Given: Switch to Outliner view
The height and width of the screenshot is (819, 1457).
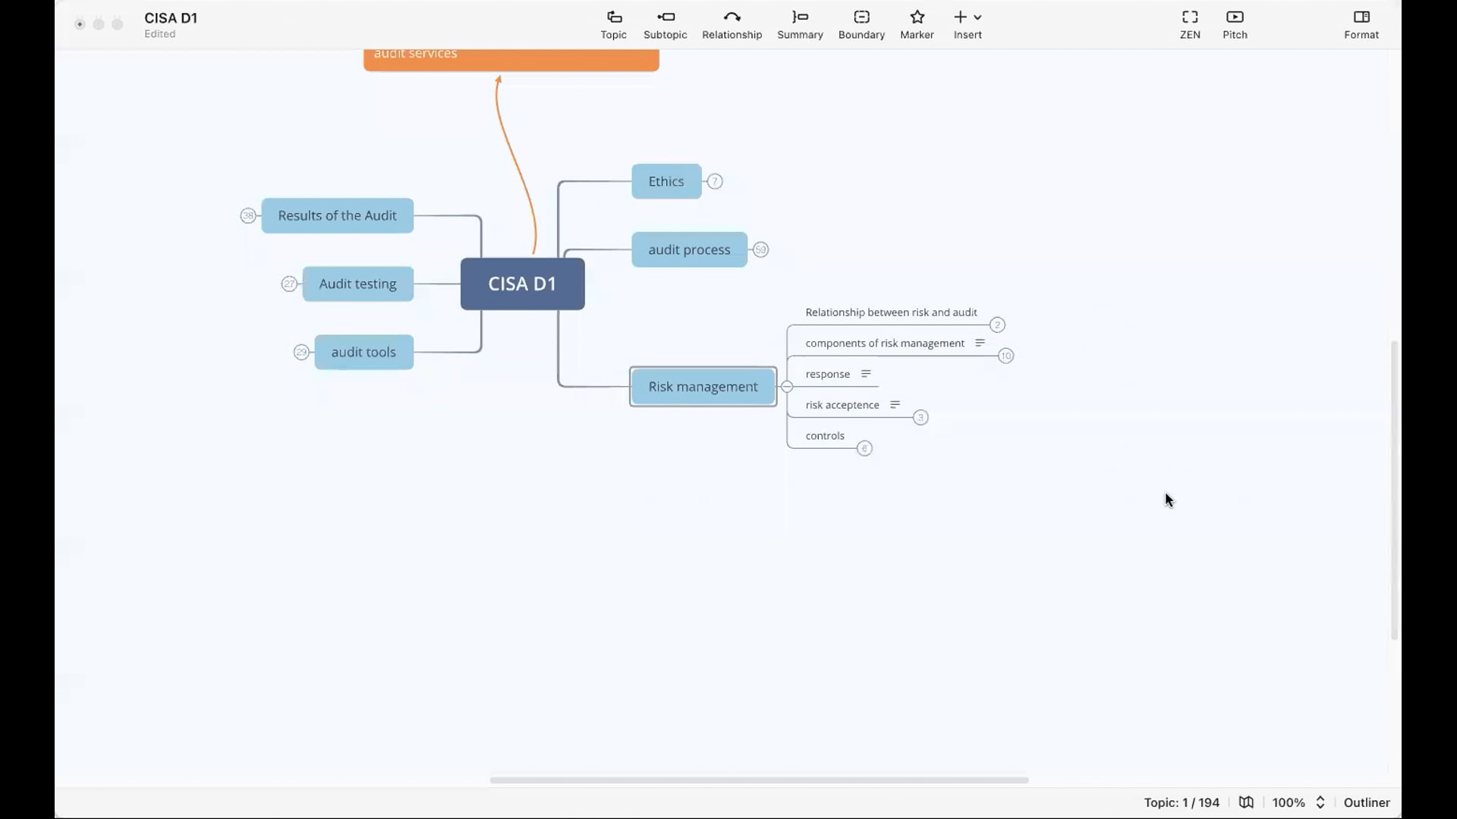Looking at the screenshot, I should pyautogui.click(x=1366, y=802).
